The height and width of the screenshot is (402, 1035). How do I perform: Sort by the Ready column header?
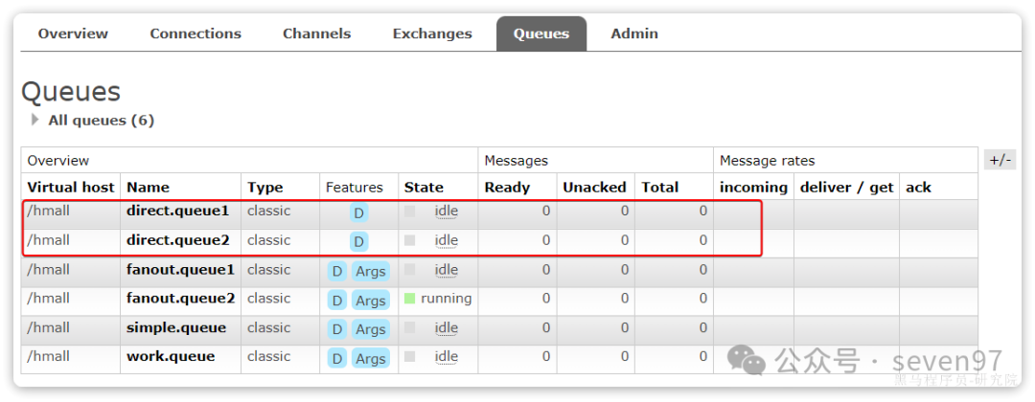507,188
